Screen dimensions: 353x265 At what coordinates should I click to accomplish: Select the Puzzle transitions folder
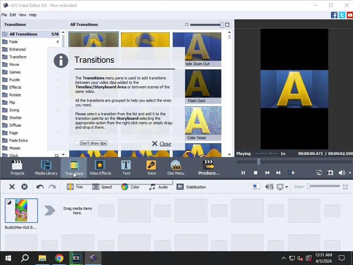pos(14,80)
